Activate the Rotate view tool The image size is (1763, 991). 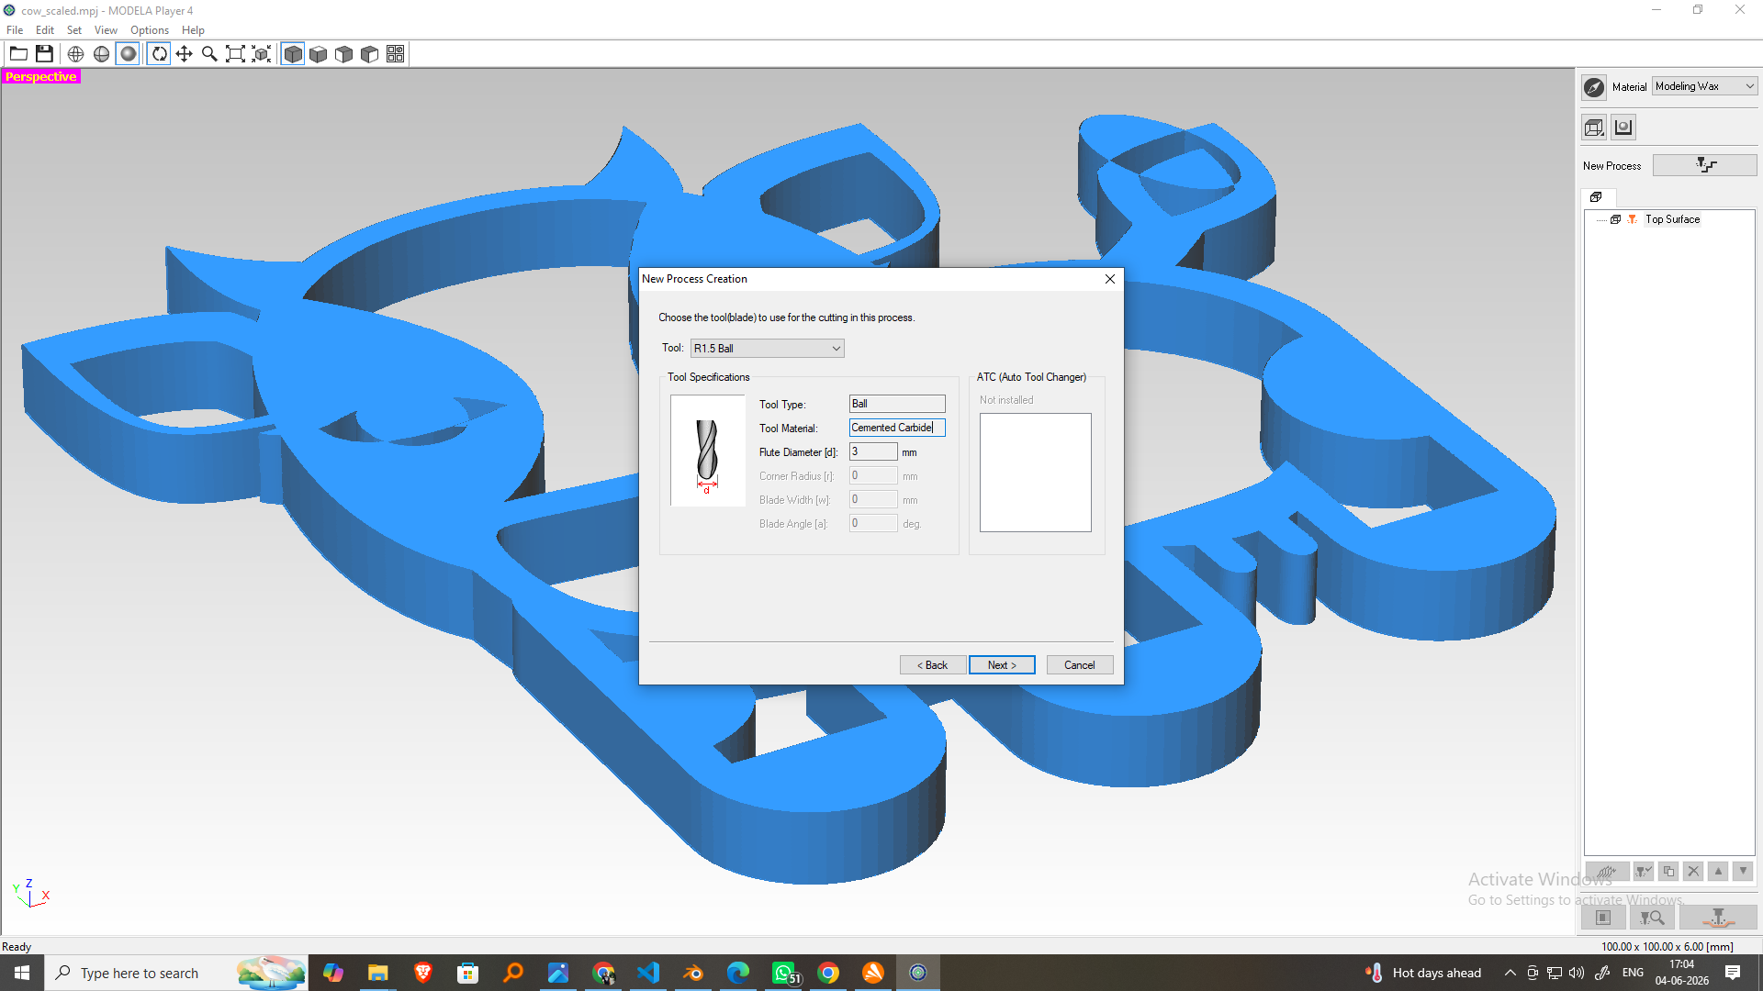pos(159,54)
